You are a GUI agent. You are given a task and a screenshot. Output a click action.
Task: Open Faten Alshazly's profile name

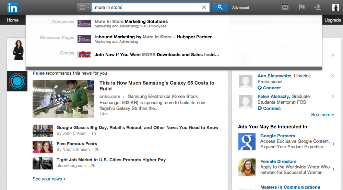coord(274,96)
